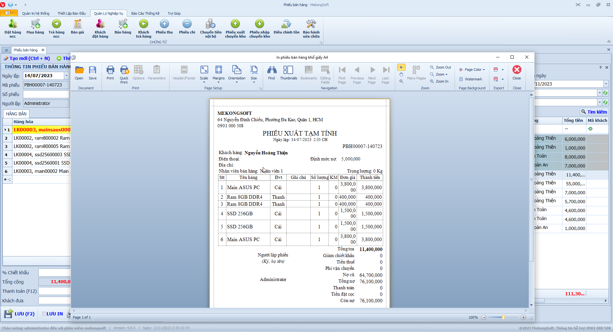Open the Thiết Lập Ban Đầu tab
613x332 pixels.
pos(72,13)
